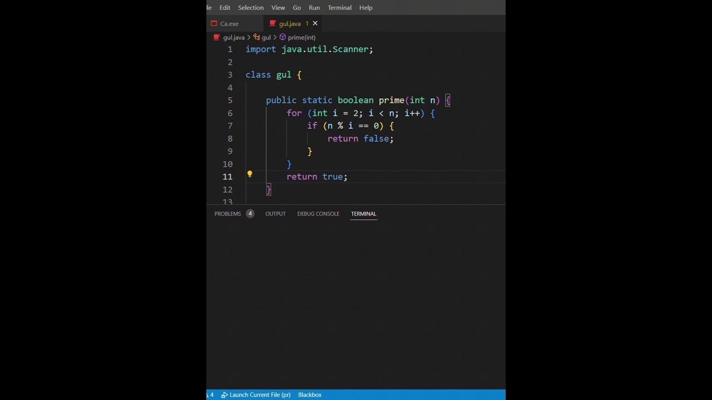This screenshot has width=712, height=400.
Task: Click the 'class gul {' code line
Action: pos(274,75)
